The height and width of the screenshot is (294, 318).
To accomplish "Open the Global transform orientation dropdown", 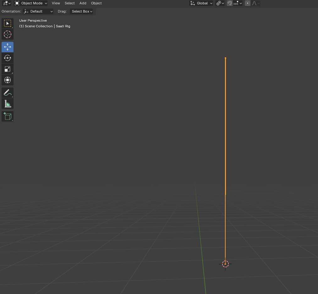I will pos(201,3).
